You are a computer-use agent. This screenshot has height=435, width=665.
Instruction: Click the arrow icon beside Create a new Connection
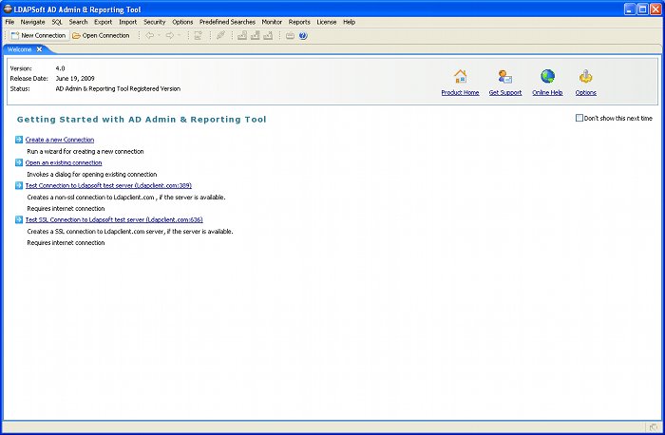click(19, 140)
